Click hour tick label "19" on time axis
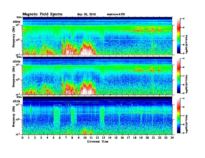Viewport: 205px width, 158px height. click(x=141, y=138)
